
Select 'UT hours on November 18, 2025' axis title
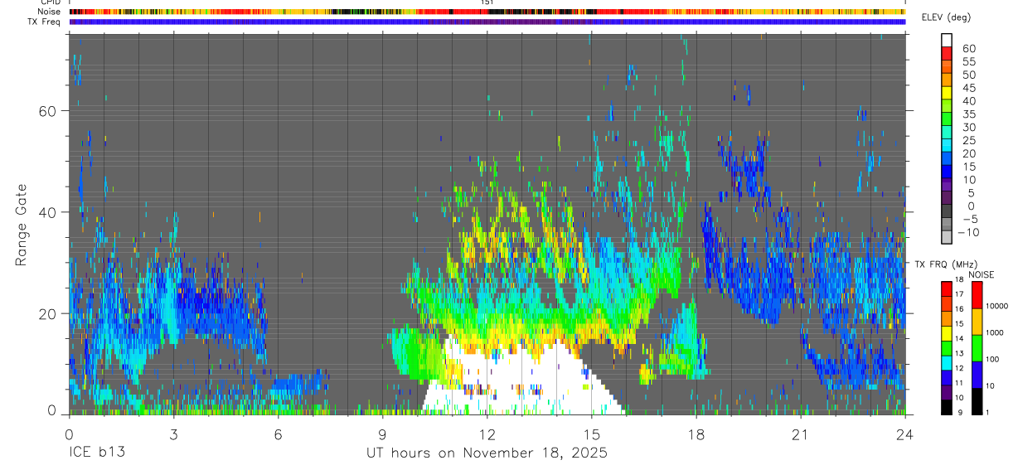click(487, 453)
